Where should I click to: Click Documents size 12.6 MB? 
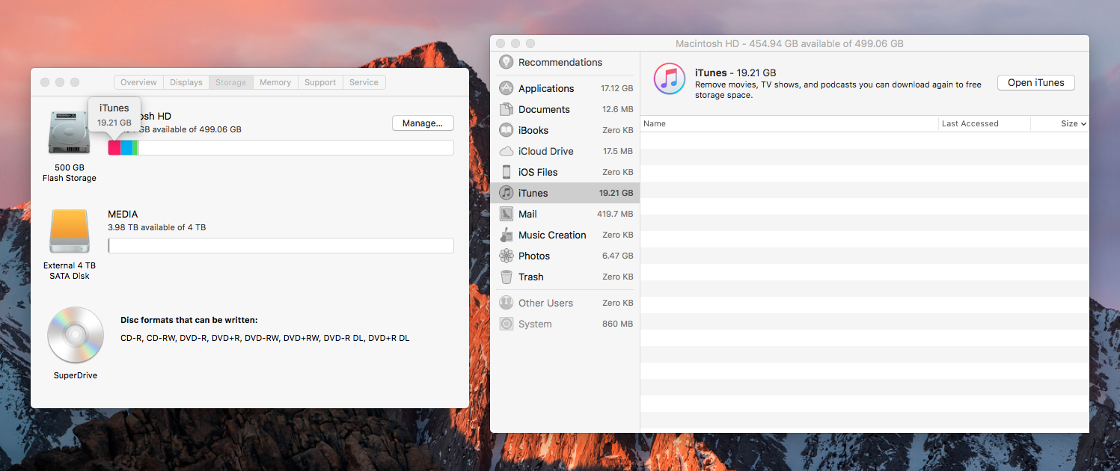(617, 109)
